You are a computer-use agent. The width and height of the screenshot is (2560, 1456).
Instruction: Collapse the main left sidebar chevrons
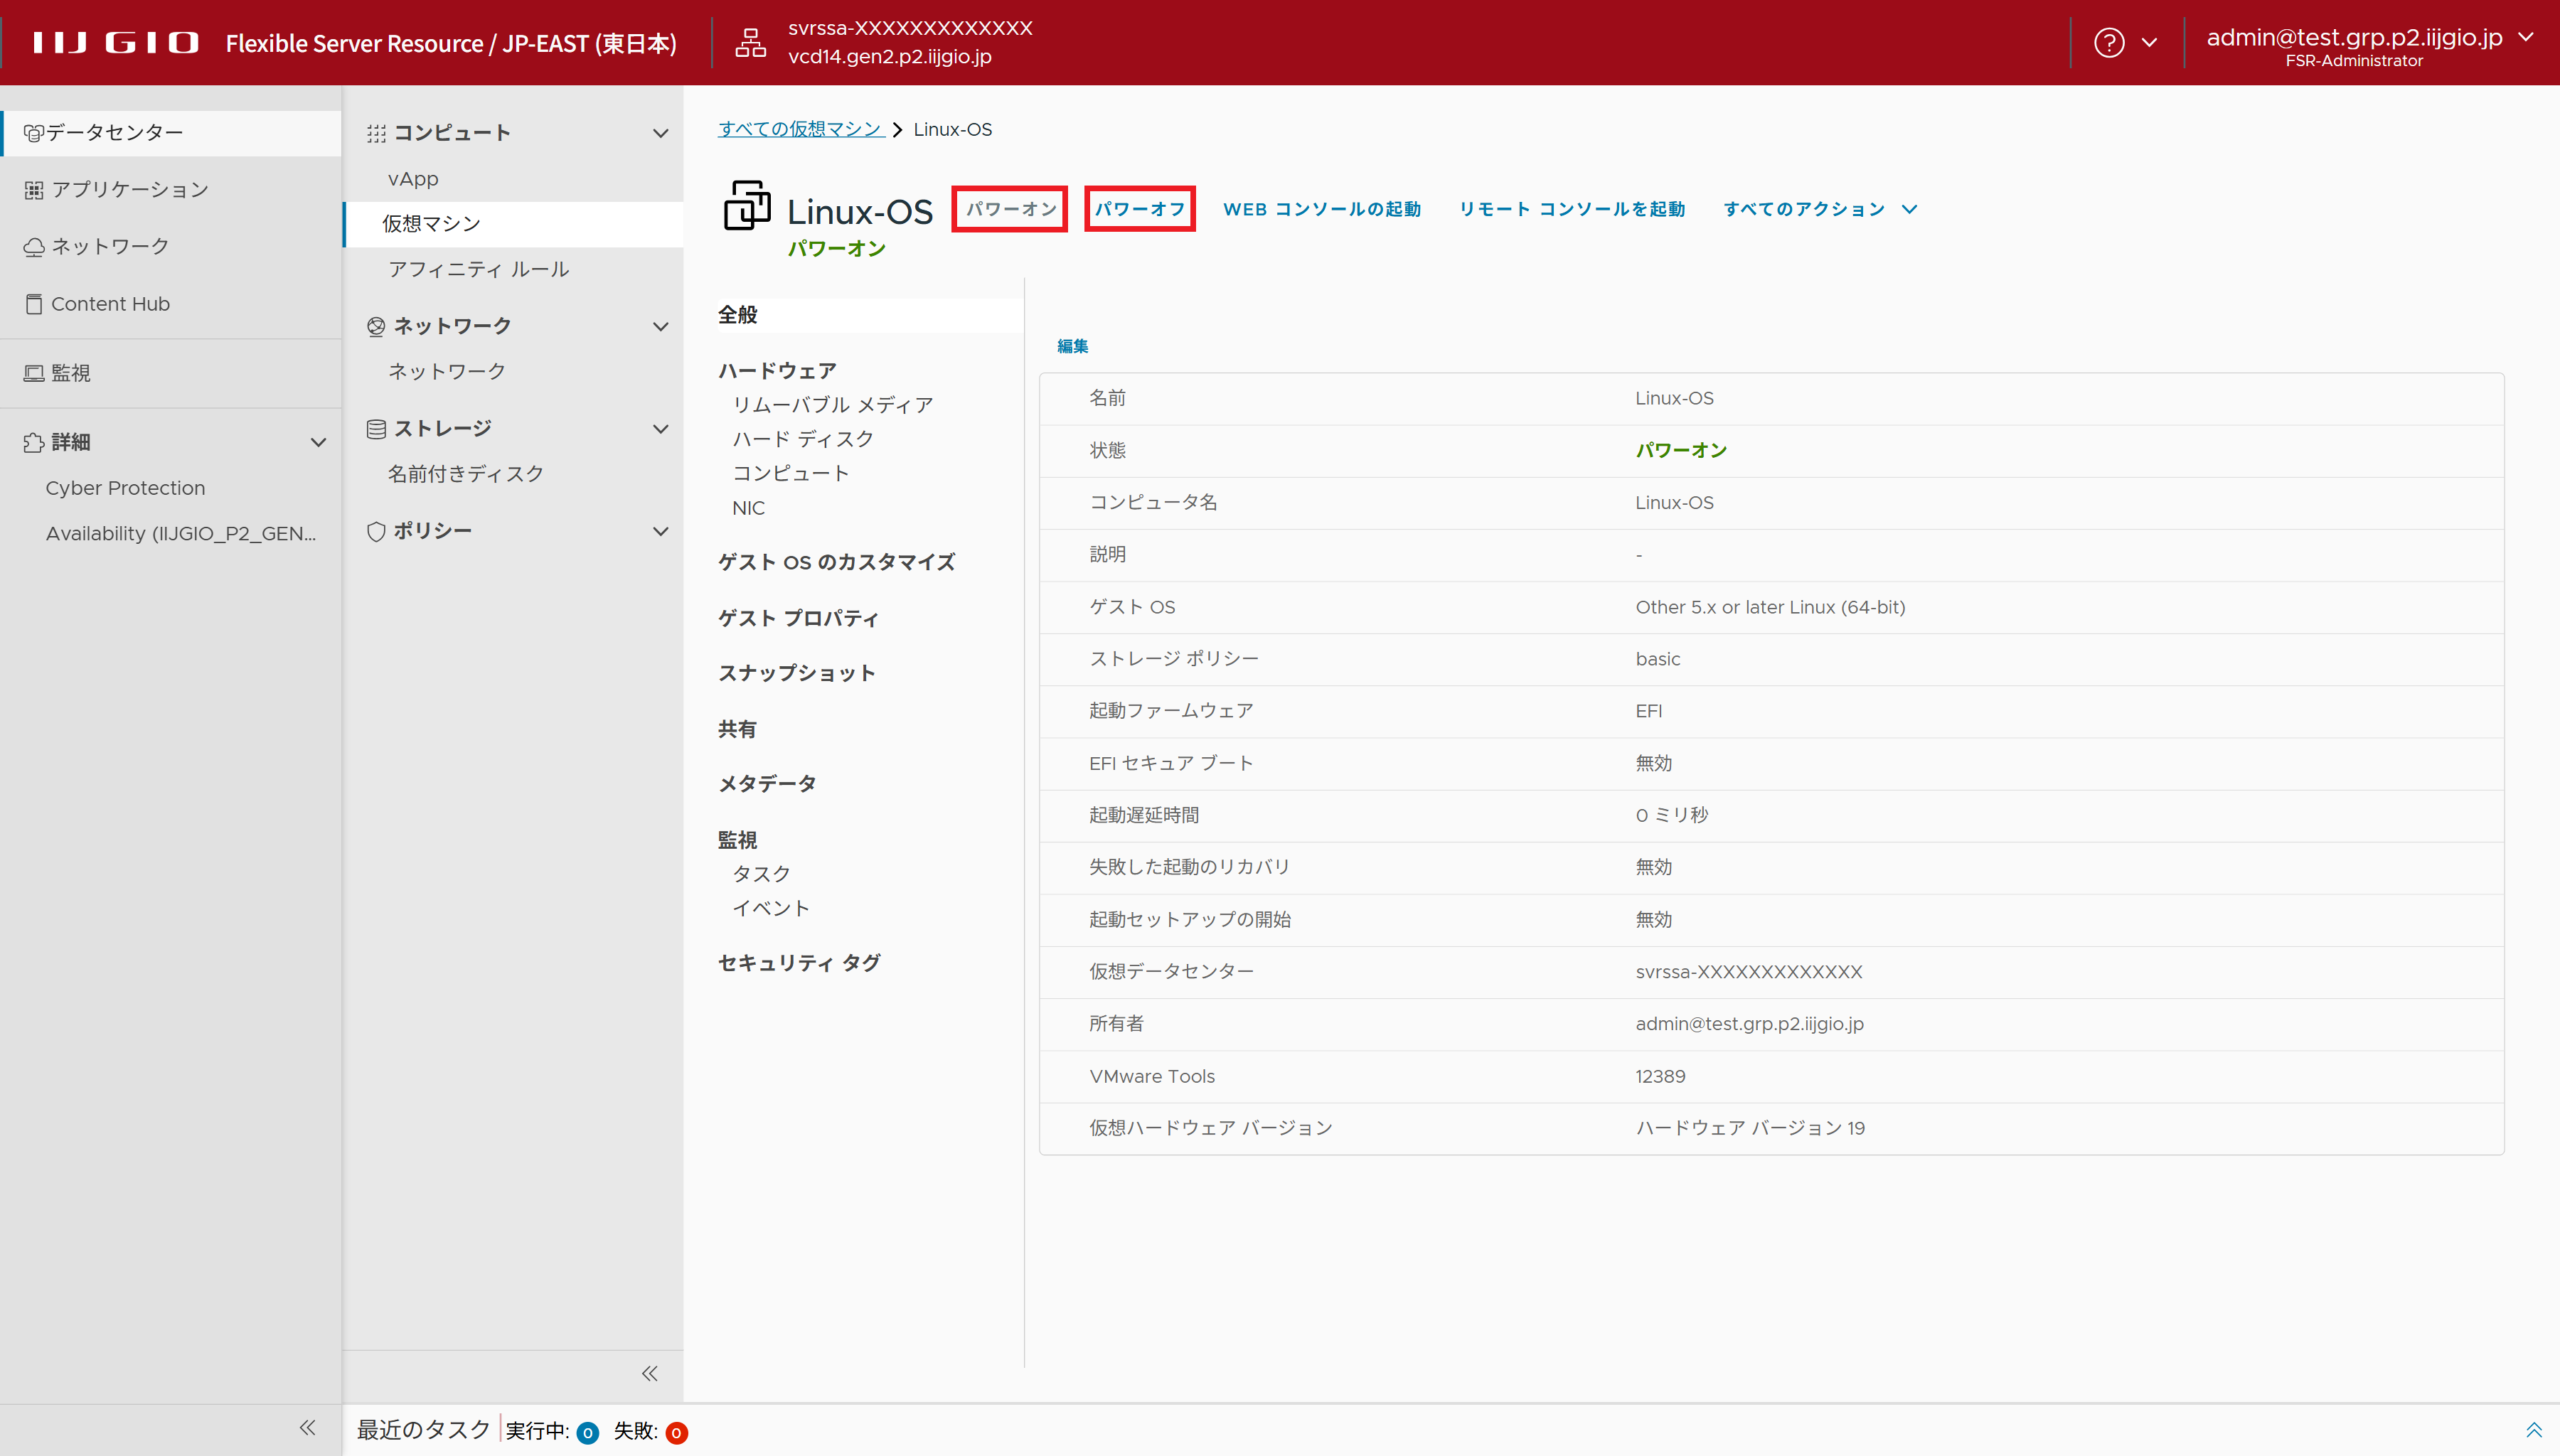[x=307, y=1427]
